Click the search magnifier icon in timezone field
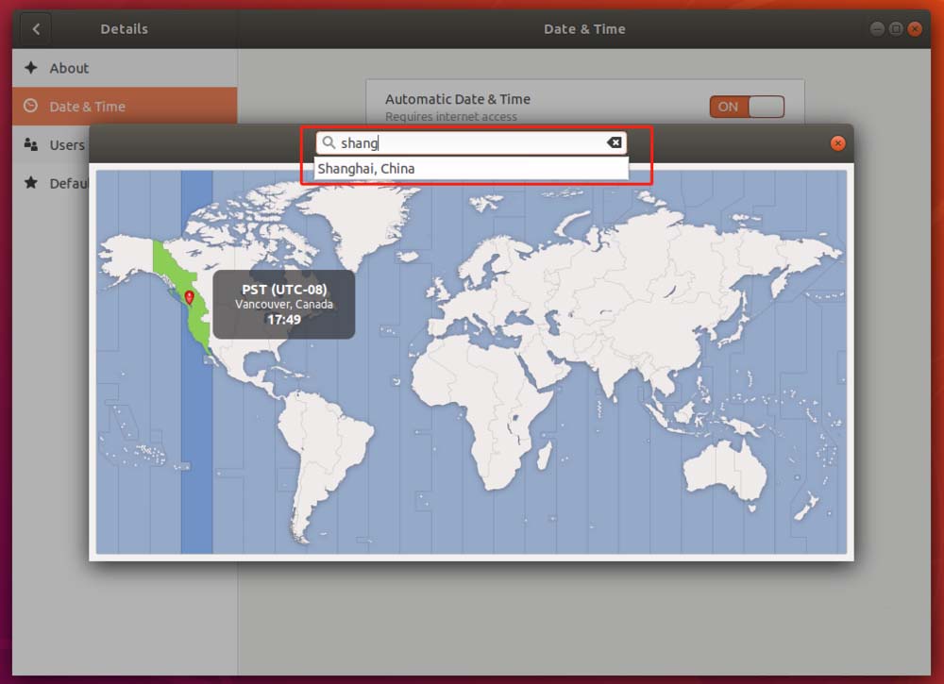Viewport: 944px width, 684px height. tap(329, 142)
